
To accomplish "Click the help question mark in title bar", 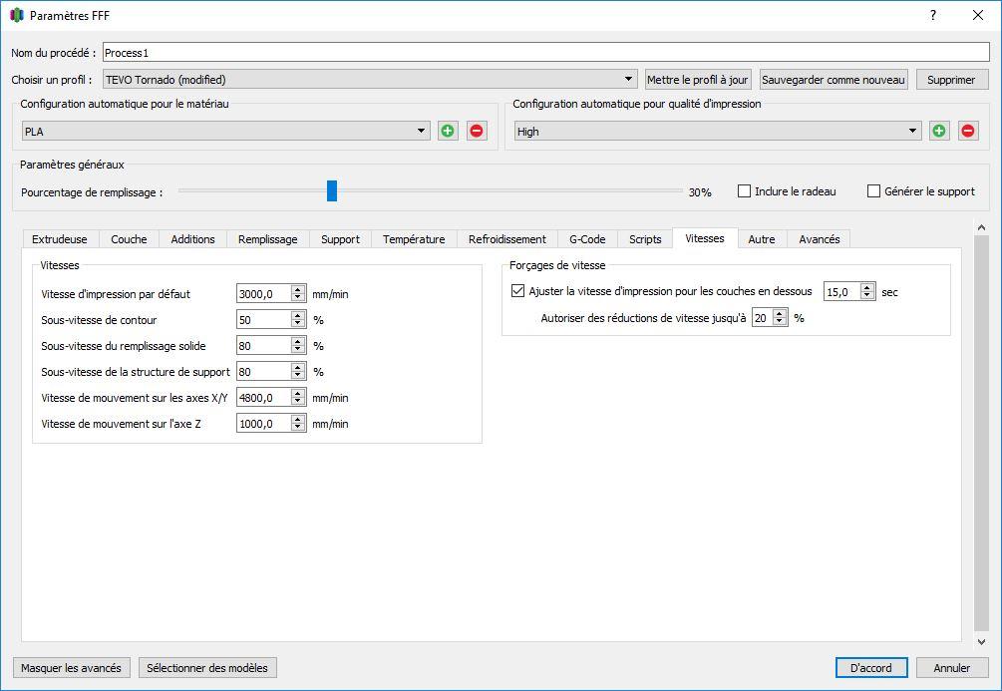I will click(x=933, y=15).
